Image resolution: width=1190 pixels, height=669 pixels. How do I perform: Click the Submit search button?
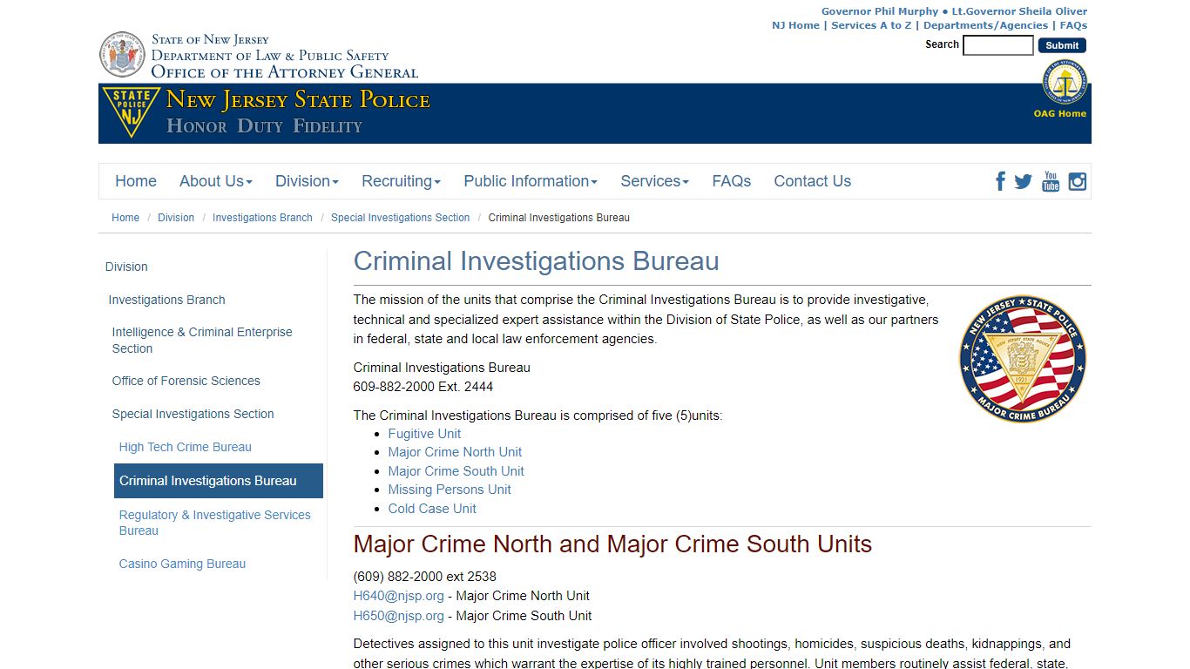1062,45
